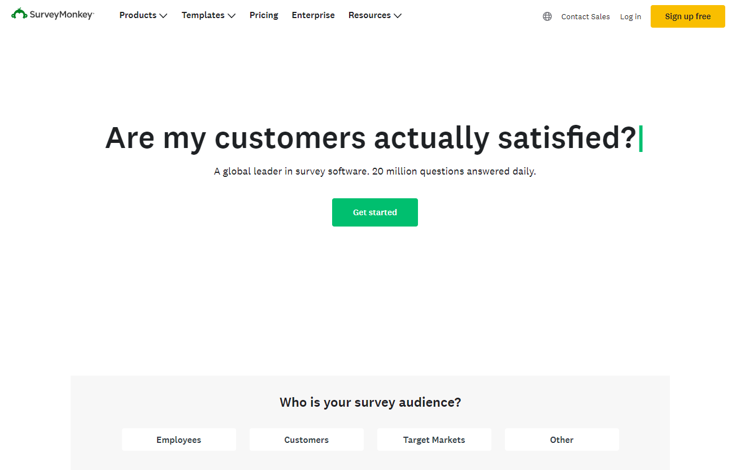732x470 pixels.
Task: Click the Contact Sales link
Action: tap(585, 16)
